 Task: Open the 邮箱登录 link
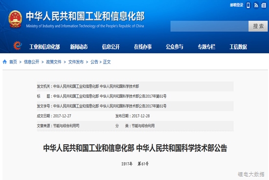click(237, 5)
